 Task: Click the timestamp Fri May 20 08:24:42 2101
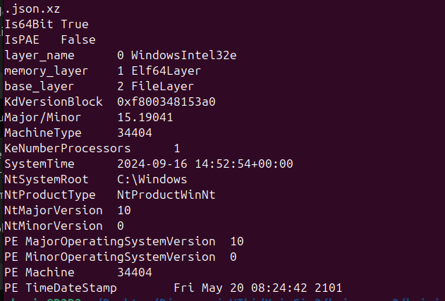click(x=257, y=288)
